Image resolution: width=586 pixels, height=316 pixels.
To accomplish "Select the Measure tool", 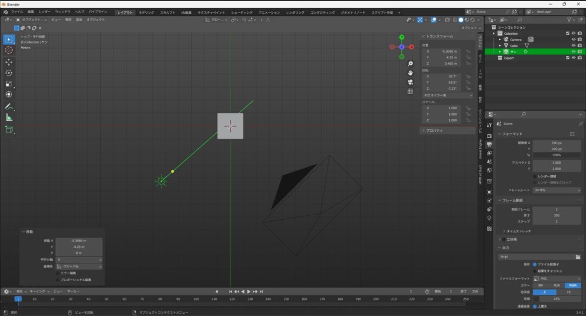I will click(x=9, y=117).
